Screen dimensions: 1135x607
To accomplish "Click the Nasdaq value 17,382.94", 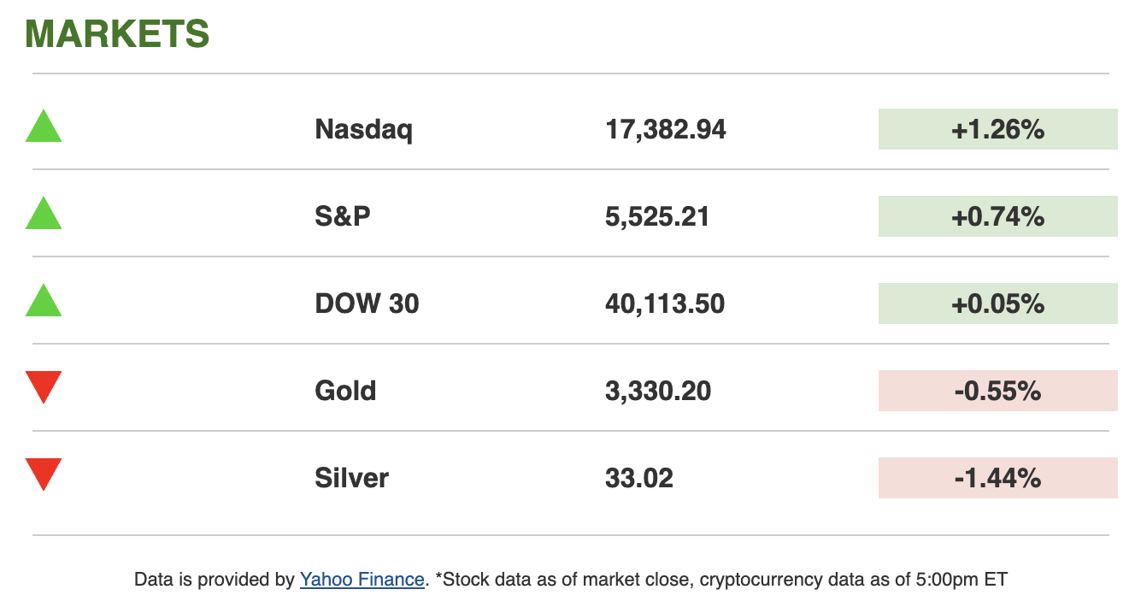I will [666, 130].
